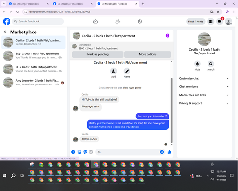Screen dimensions: 238x191
Task: Open Chrome profile icon
Action: pos(227,12)
